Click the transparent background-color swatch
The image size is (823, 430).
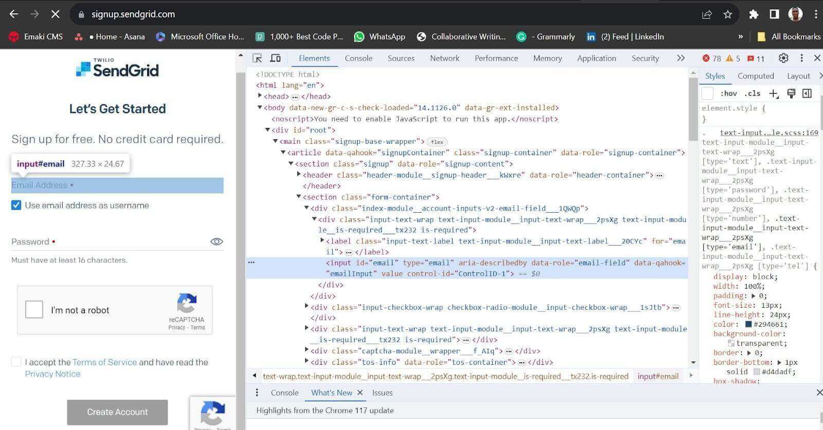click(731, 343)
